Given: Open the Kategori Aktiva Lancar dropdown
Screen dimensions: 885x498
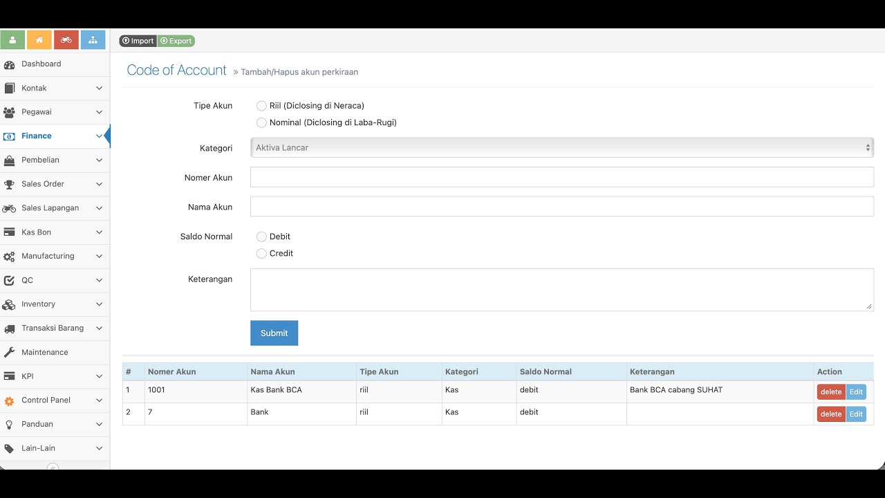Looking at the screenshot, I should point(562,147).
